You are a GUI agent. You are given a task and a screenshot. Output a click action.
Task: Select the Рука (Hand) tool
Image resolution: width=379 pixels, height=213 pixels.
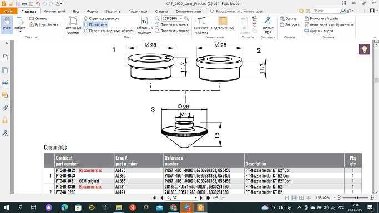pyautogui.click(x=7, y=24)
